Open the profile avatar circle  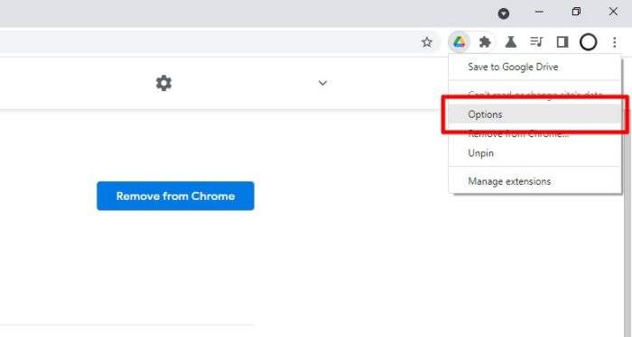(x=588, y=41)
